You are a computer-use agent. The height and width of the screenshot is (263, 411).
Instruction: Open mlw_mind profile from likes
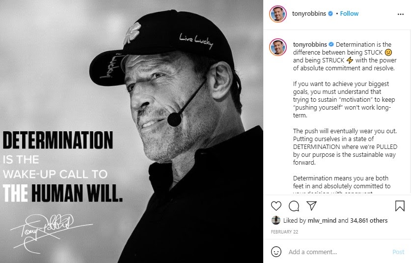322,221
